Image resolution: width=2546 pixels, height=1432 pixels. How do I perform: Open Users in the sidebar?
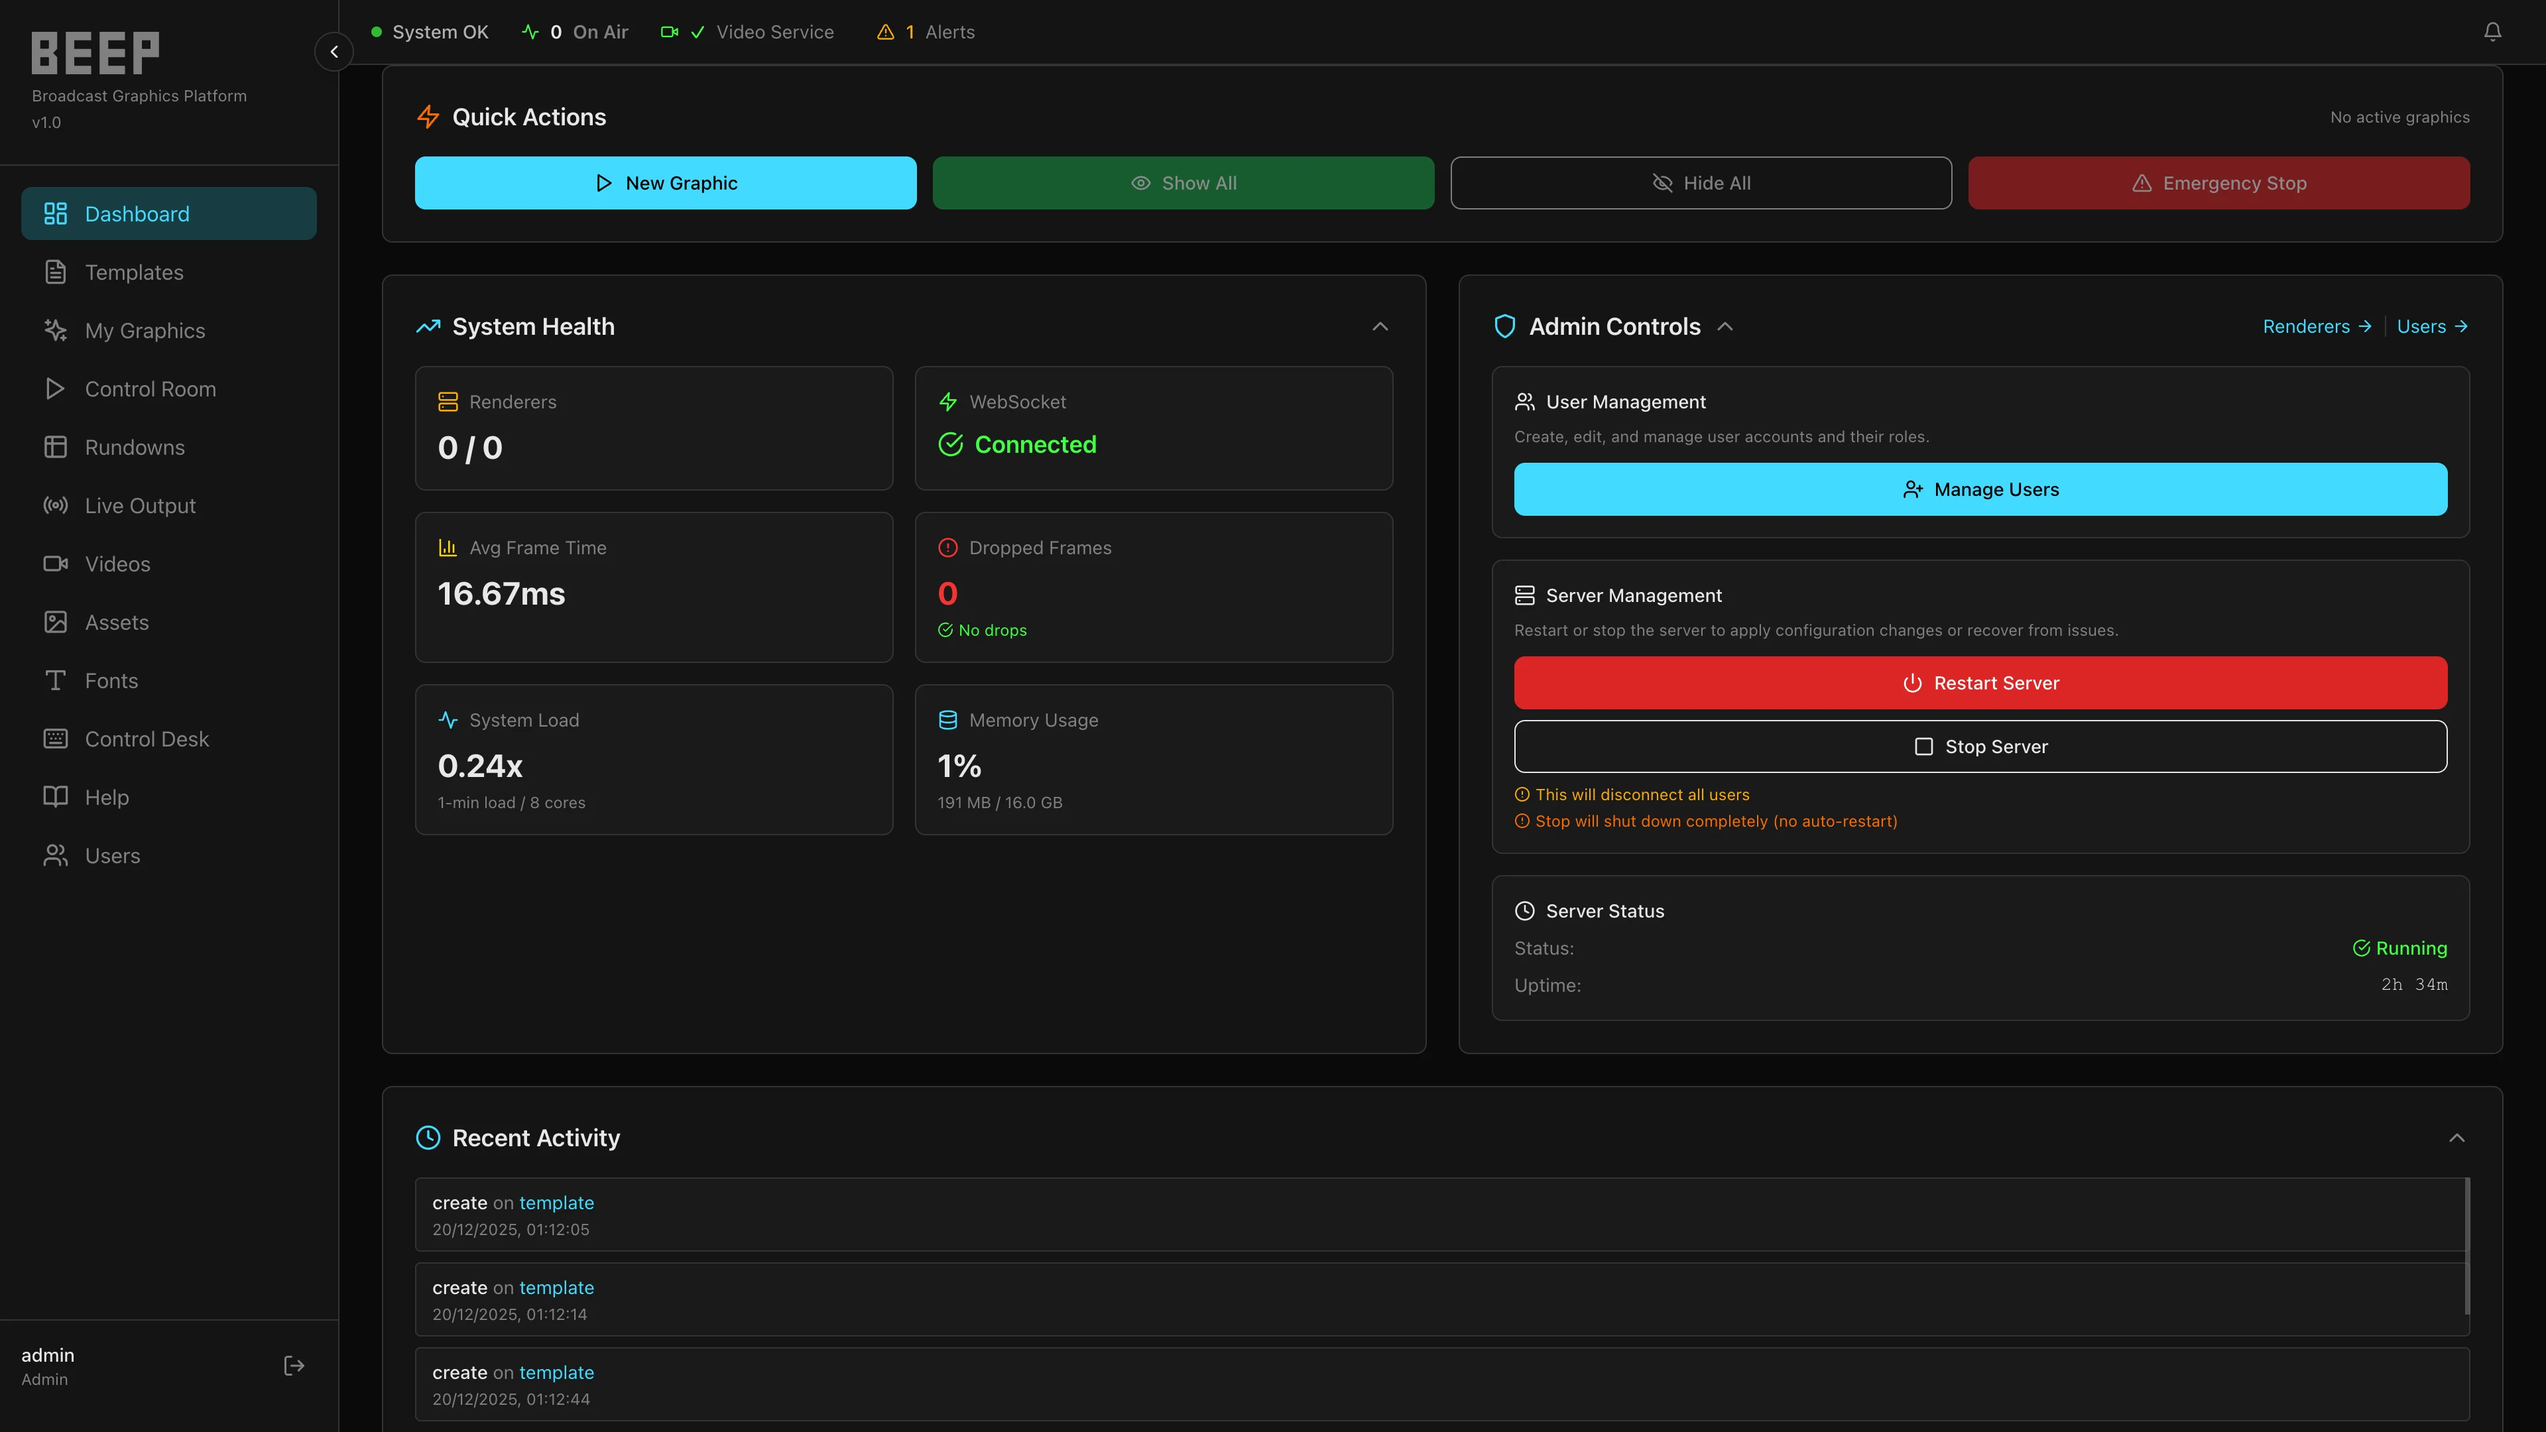pyautogui.click(x=169, y=855)
